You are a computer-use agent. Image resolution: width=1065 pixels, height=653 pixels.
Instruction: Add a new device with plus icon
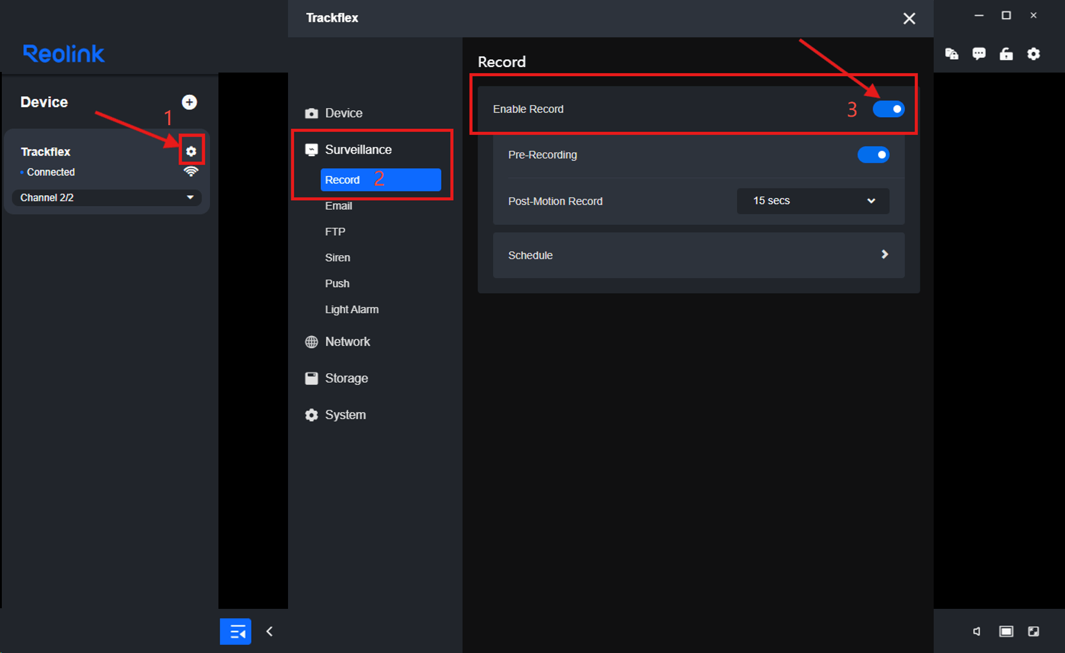pos(189,102)
